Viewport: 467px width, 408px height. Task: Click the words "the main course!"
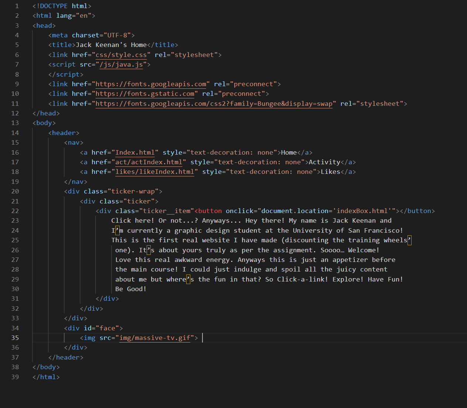tap(147, 269)
